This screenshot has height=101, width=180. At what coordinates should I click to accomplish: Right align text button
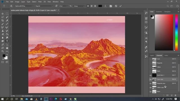[95, 6]
